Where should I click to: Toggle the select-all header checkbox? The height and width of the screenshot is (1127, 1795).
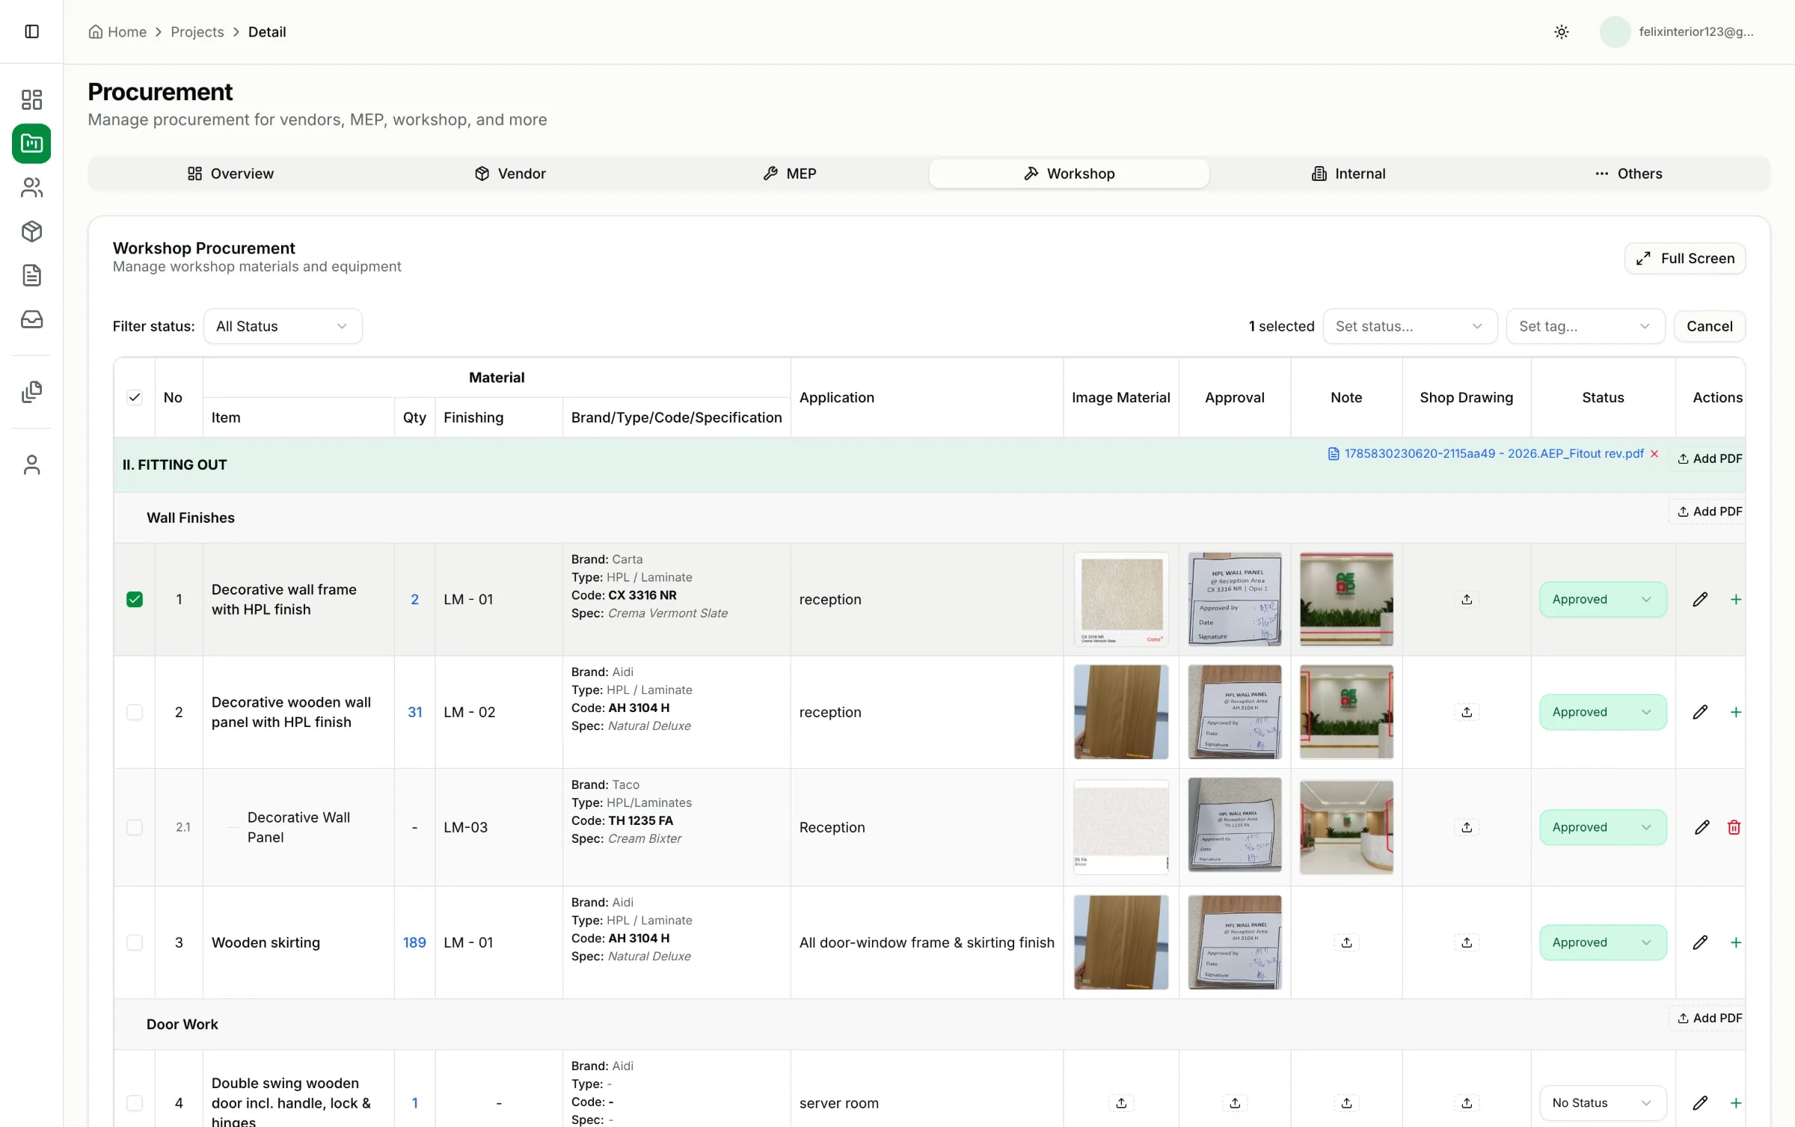tap(135, 398)
